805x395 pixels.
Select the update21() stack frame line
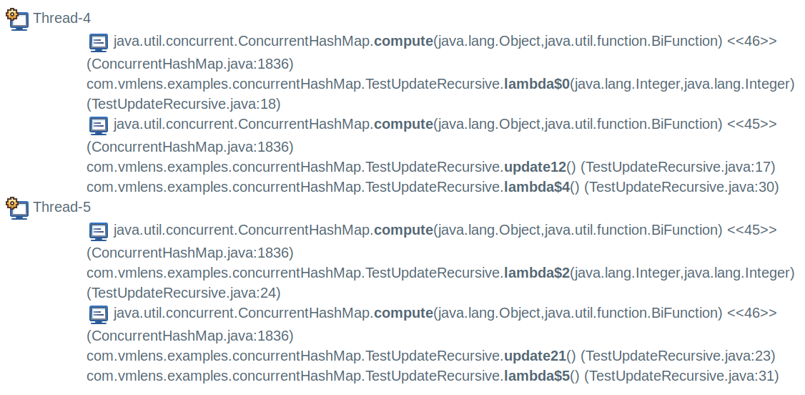tap(430, 356)
